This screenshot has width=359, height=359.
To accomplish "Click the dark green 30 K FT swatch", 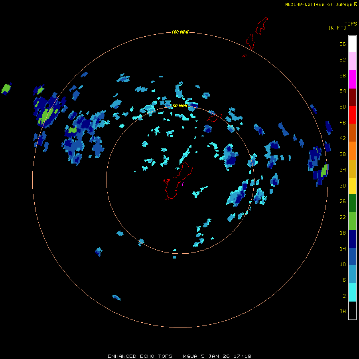I will tap(352, 203).
